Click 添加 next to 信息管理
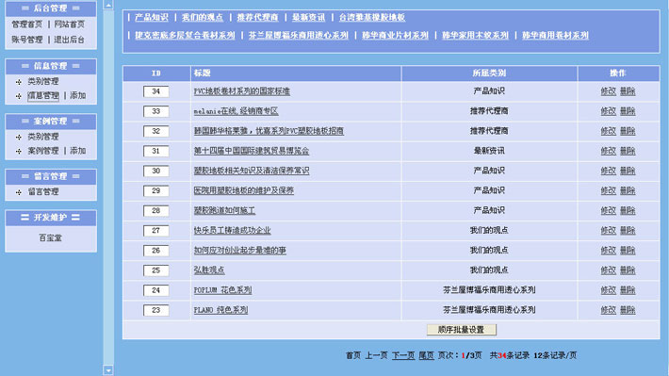The image size is (669, 376). (x=77, y=95)
